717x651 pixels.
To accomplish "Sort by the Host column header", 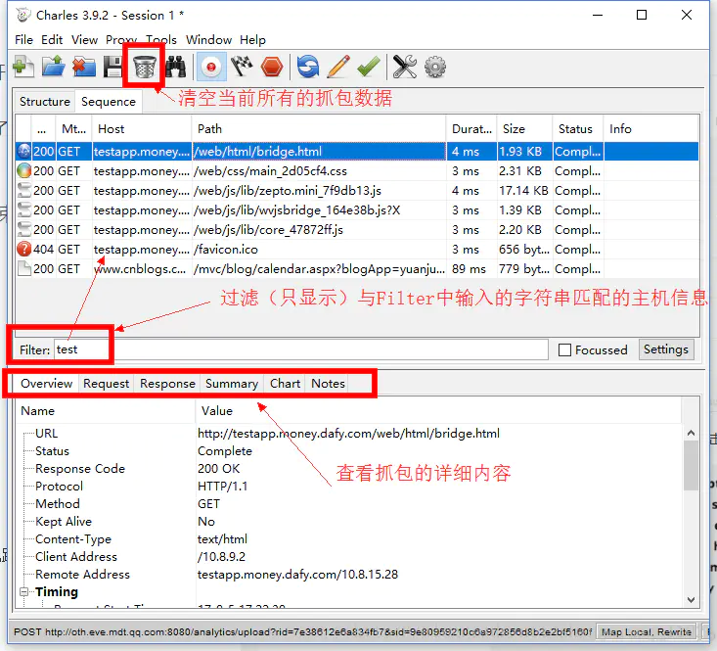I will (x=141, y=129).
